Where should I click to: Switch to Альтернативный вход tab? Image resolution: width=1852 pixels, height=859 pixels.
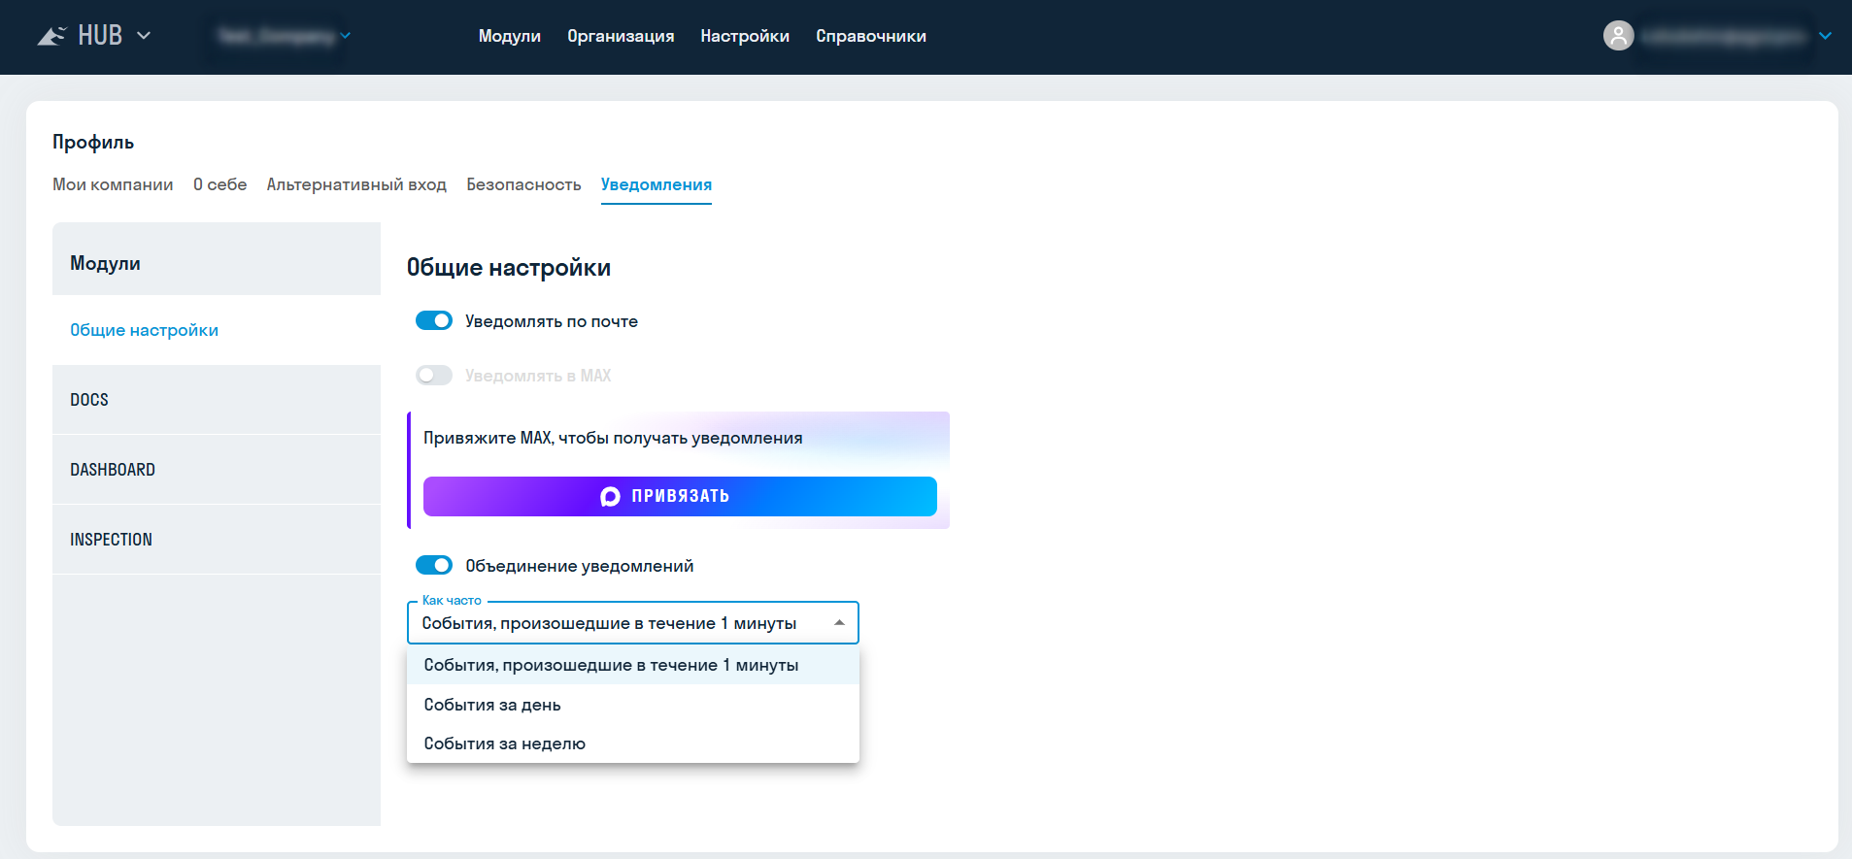coord(356,184)
